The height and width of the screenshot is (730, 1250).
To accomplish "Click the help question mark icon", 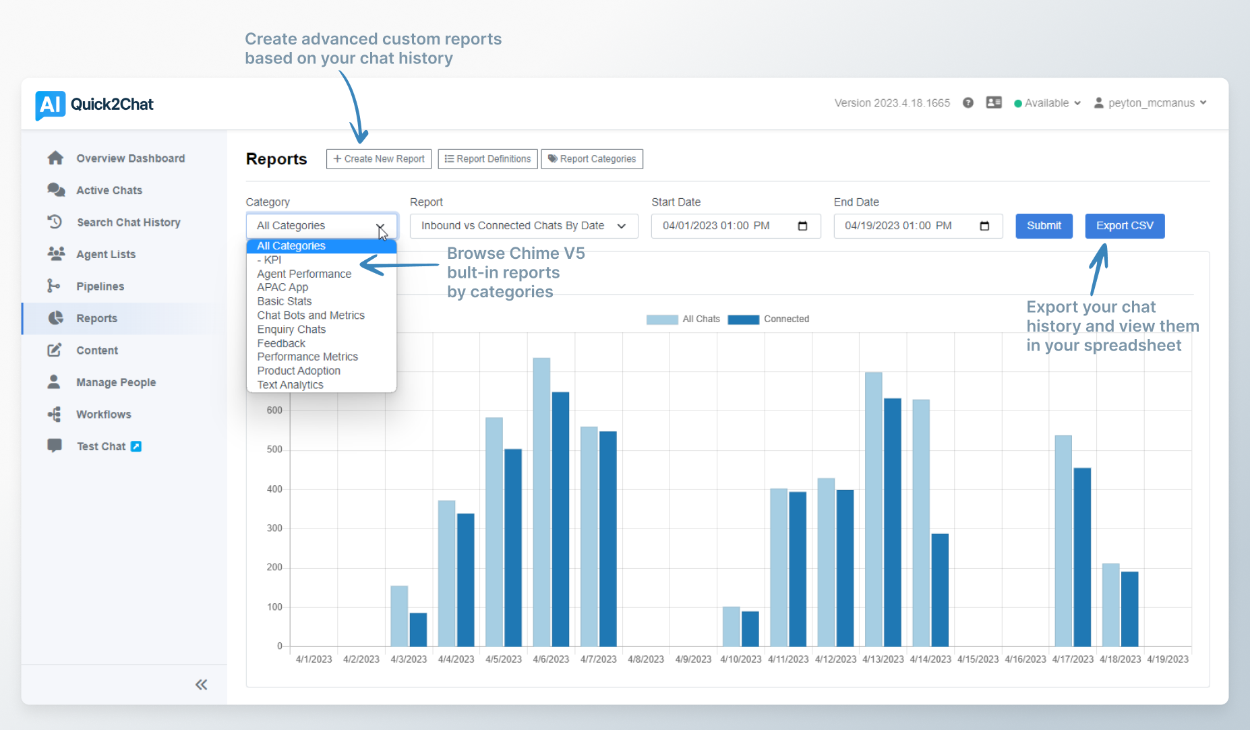I will click(x=968, y=103).
